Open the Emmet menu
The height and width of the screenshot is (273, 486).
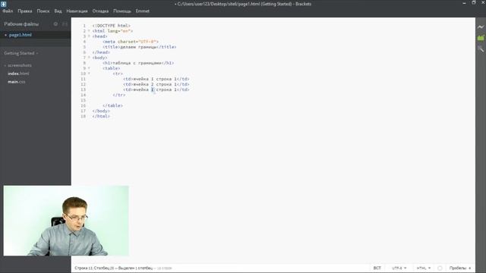pyautogui.click(x=143, y=11)
